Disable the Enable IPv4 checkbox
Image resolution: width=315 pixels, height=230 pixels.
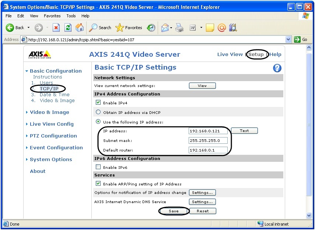tap(98, 103)
